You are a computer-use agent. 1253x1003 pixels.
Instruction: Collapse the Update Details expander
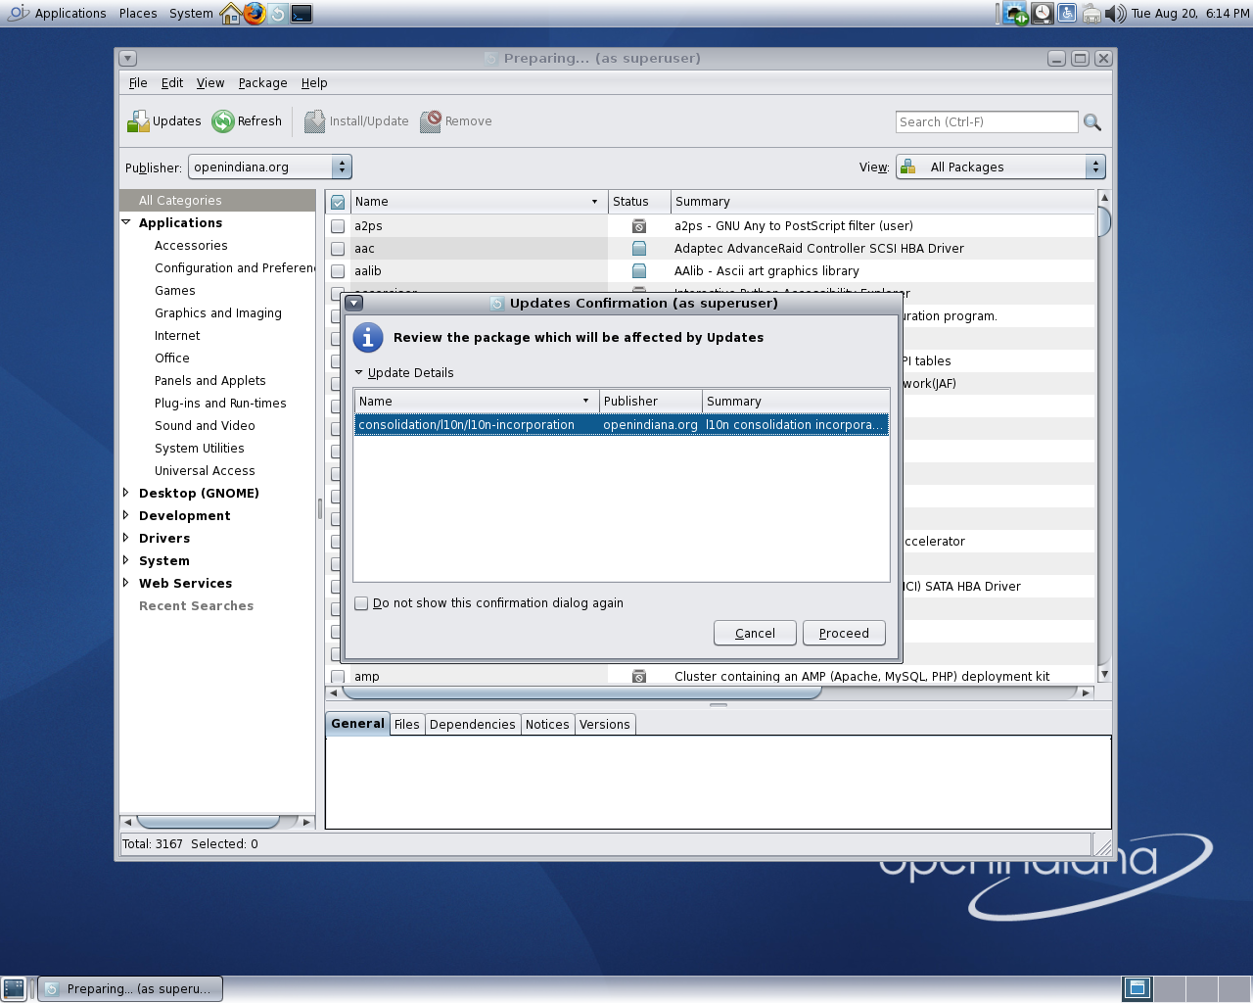click(359, 373)
